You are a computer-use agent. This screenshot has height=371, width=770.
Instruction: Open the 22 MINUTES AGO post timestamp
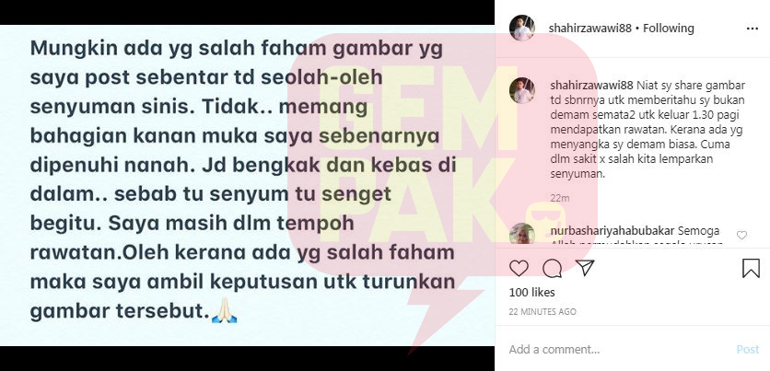pyautogui.click(x=542, y=311)
